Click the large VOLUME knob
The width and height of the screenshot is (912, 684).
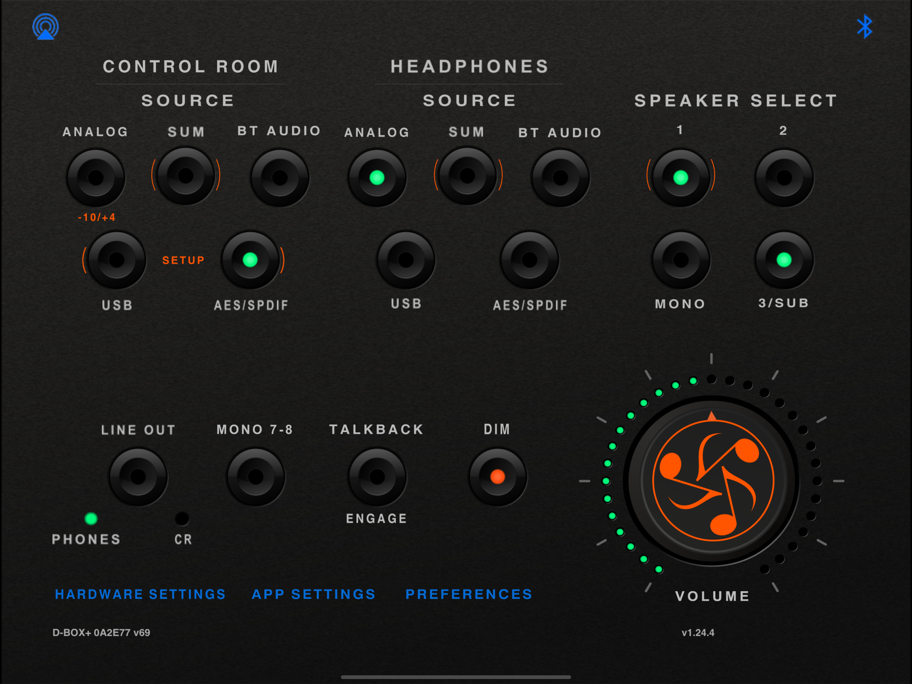tap(712, 481)
